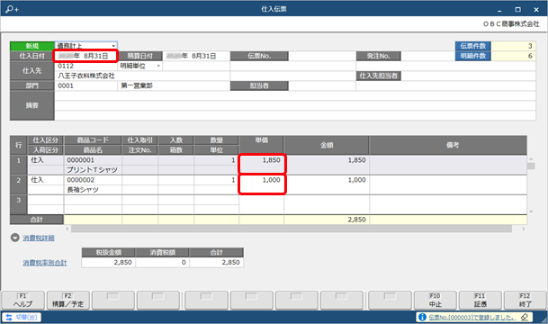The height and width of the screenshot is (324, 548).
Task: Select unit price 1,000 cell in row 2
Action: click(x=262, y=184)
